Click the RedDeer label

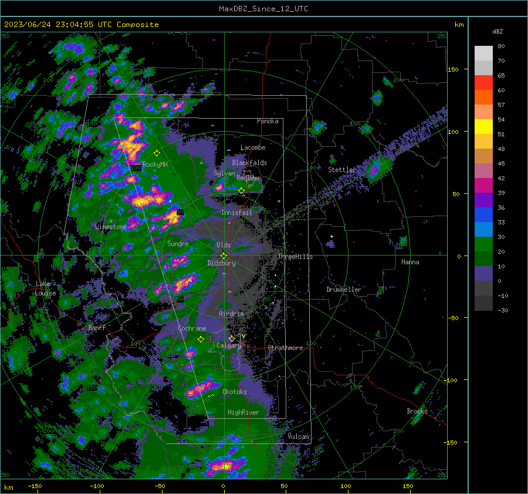249,178
